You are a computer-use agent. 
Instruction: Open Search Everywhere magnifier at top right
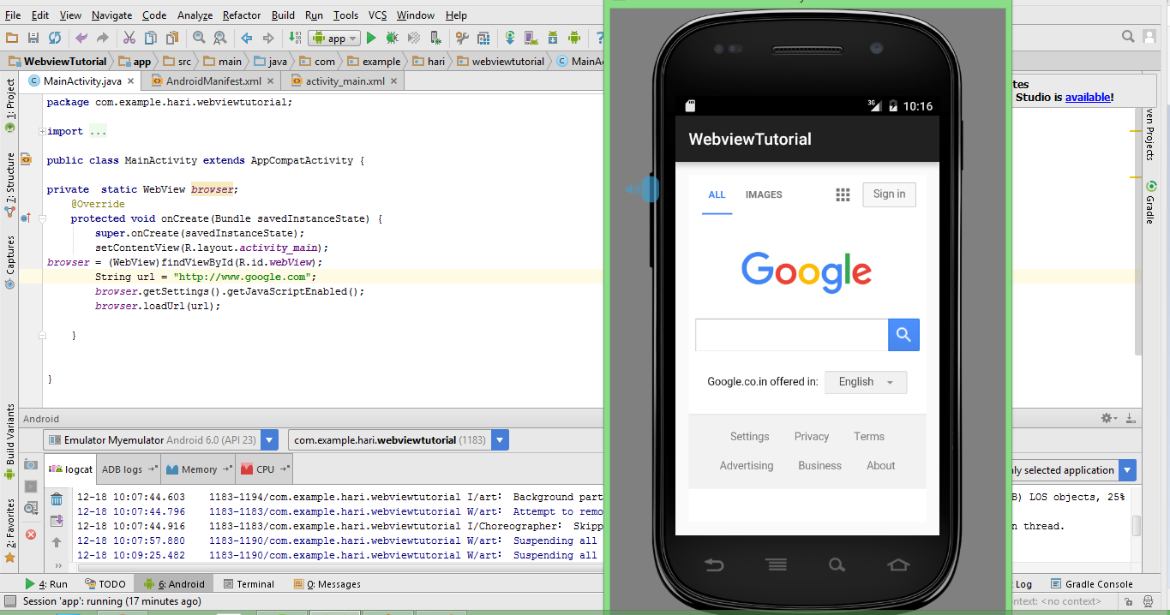point(1129,37)
